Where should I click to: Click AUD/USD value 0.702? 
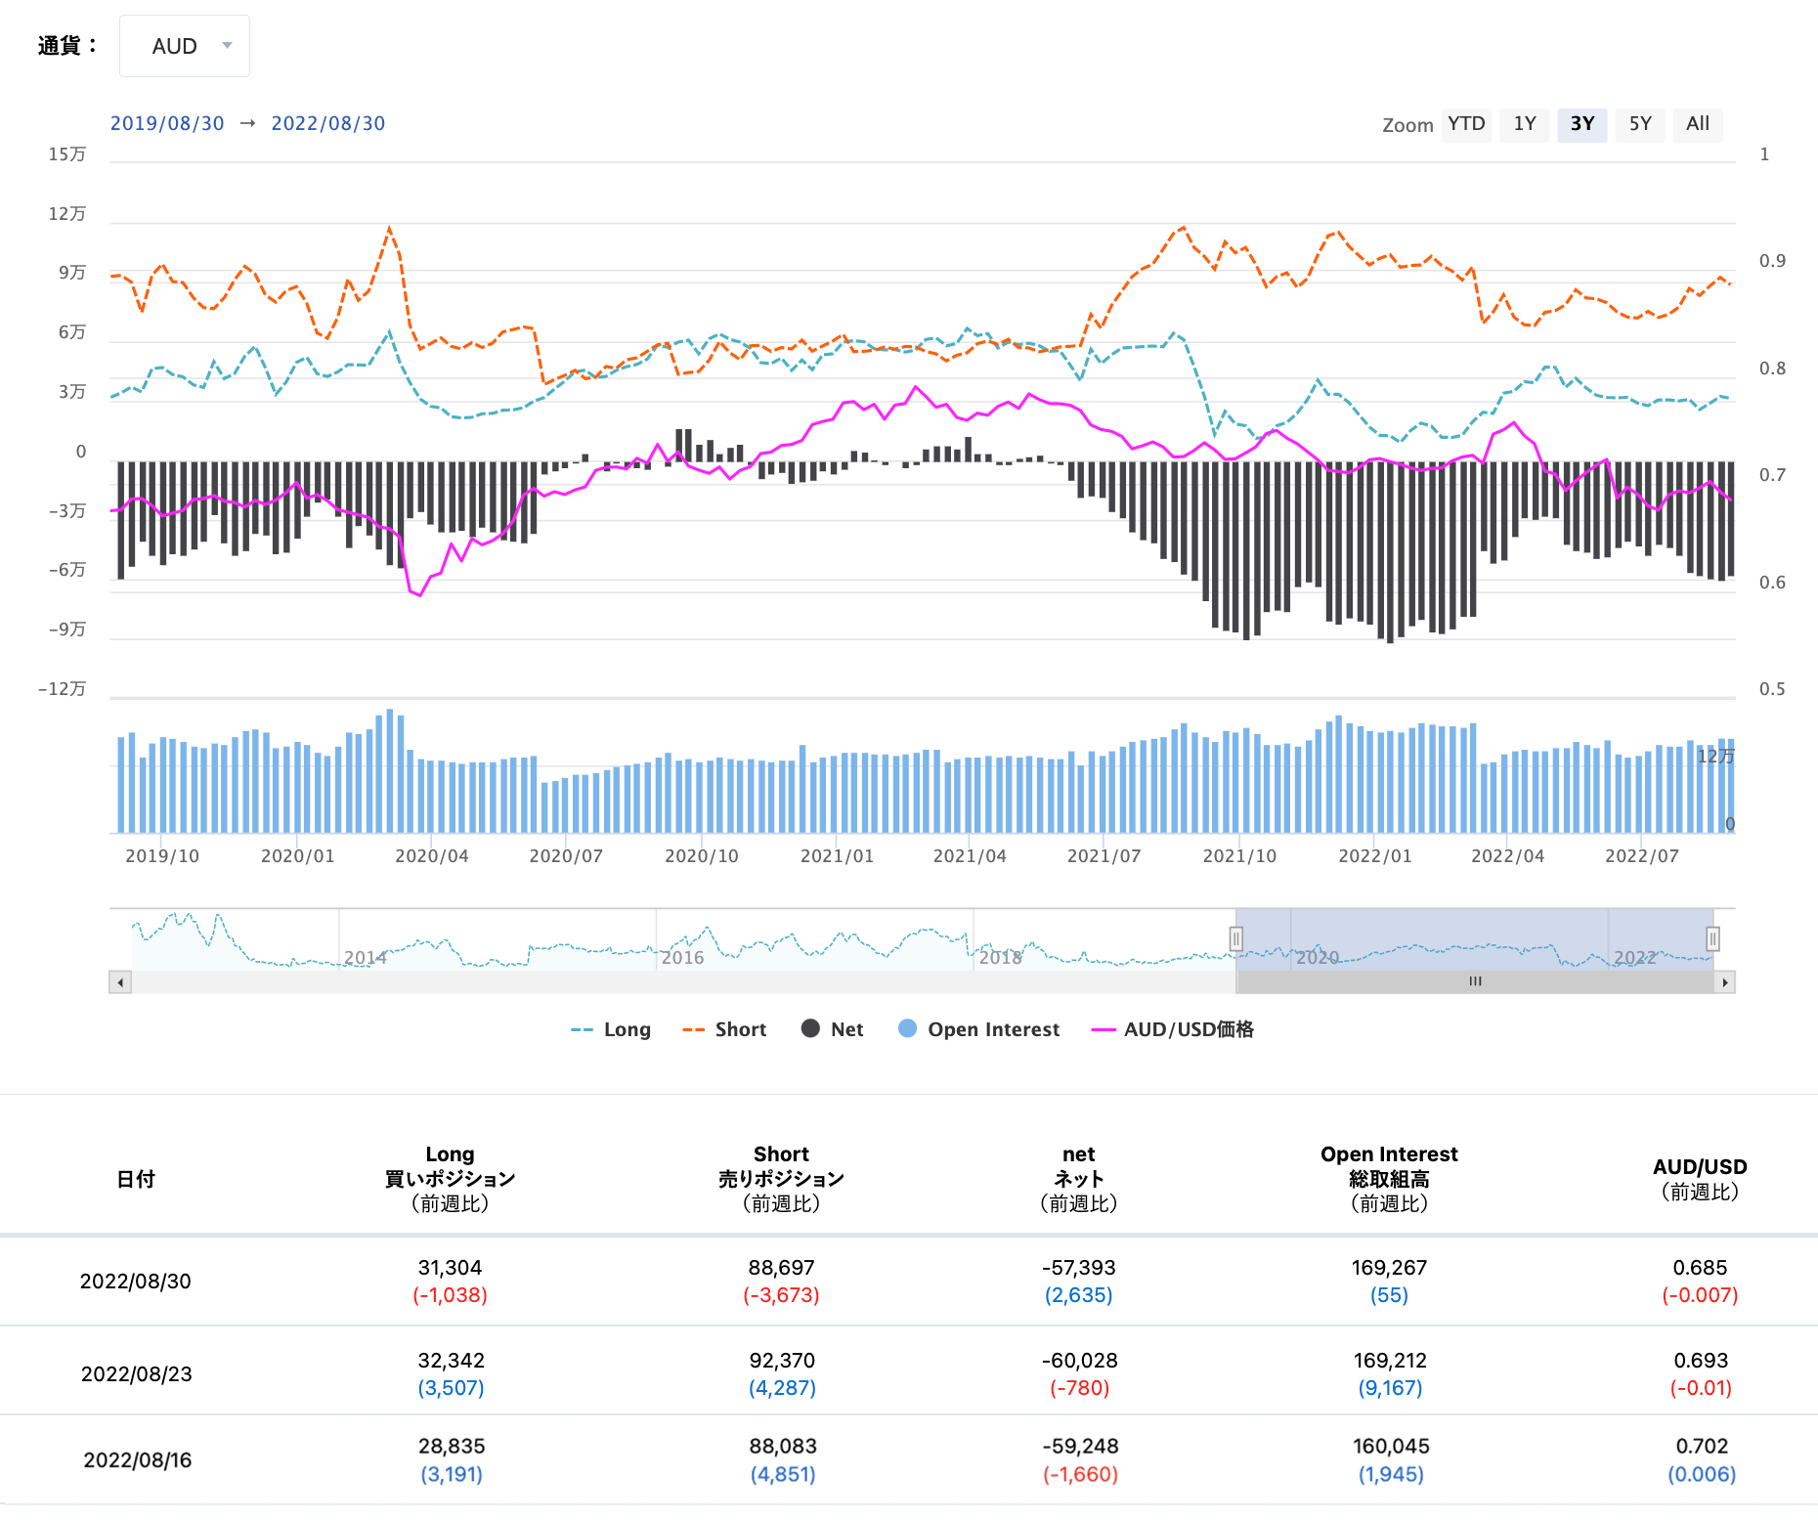coord(1702,1447)
